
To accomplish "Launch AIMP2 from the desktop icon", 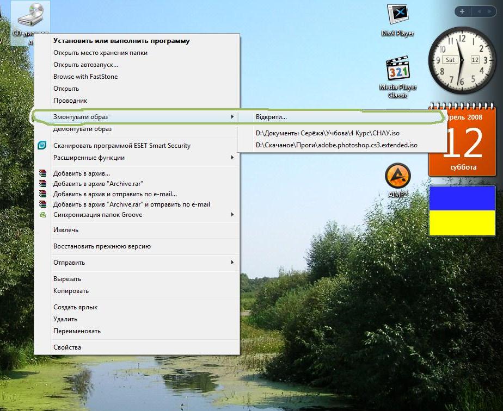I will click(x=397, y=176).
